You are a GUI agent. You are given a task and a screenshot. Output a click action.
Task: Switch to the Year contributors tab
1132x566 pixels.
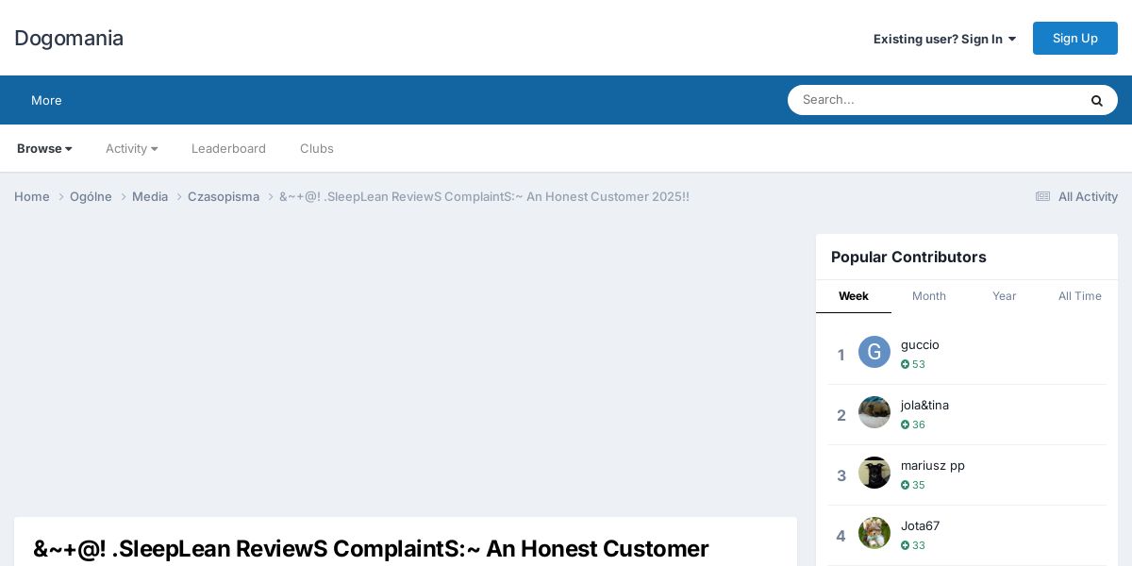(x=1005, y=296)
